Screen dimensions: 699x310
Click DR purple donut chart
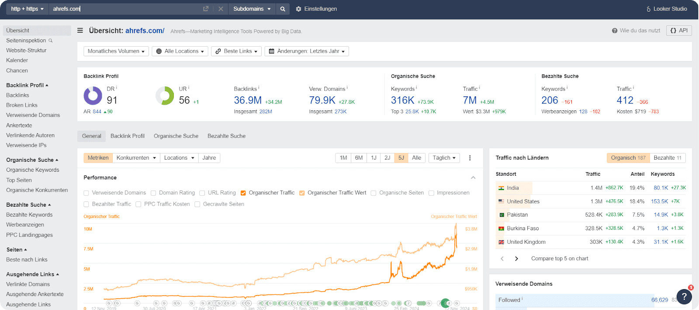coord(93,95)
